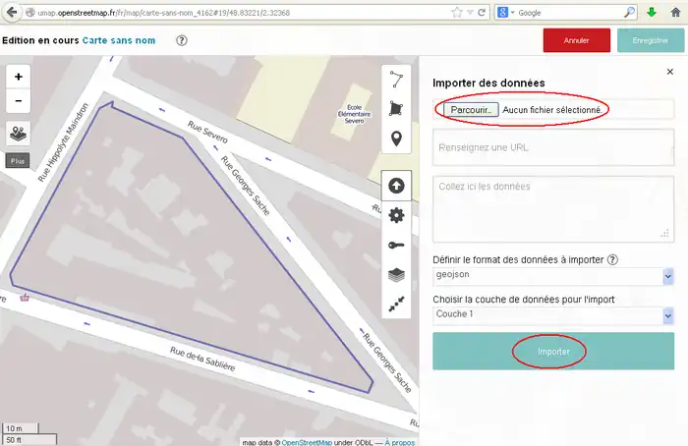The image size is (688, 446).
Task: Click inside the Renseignez une URL field
Action: [553, 146]
